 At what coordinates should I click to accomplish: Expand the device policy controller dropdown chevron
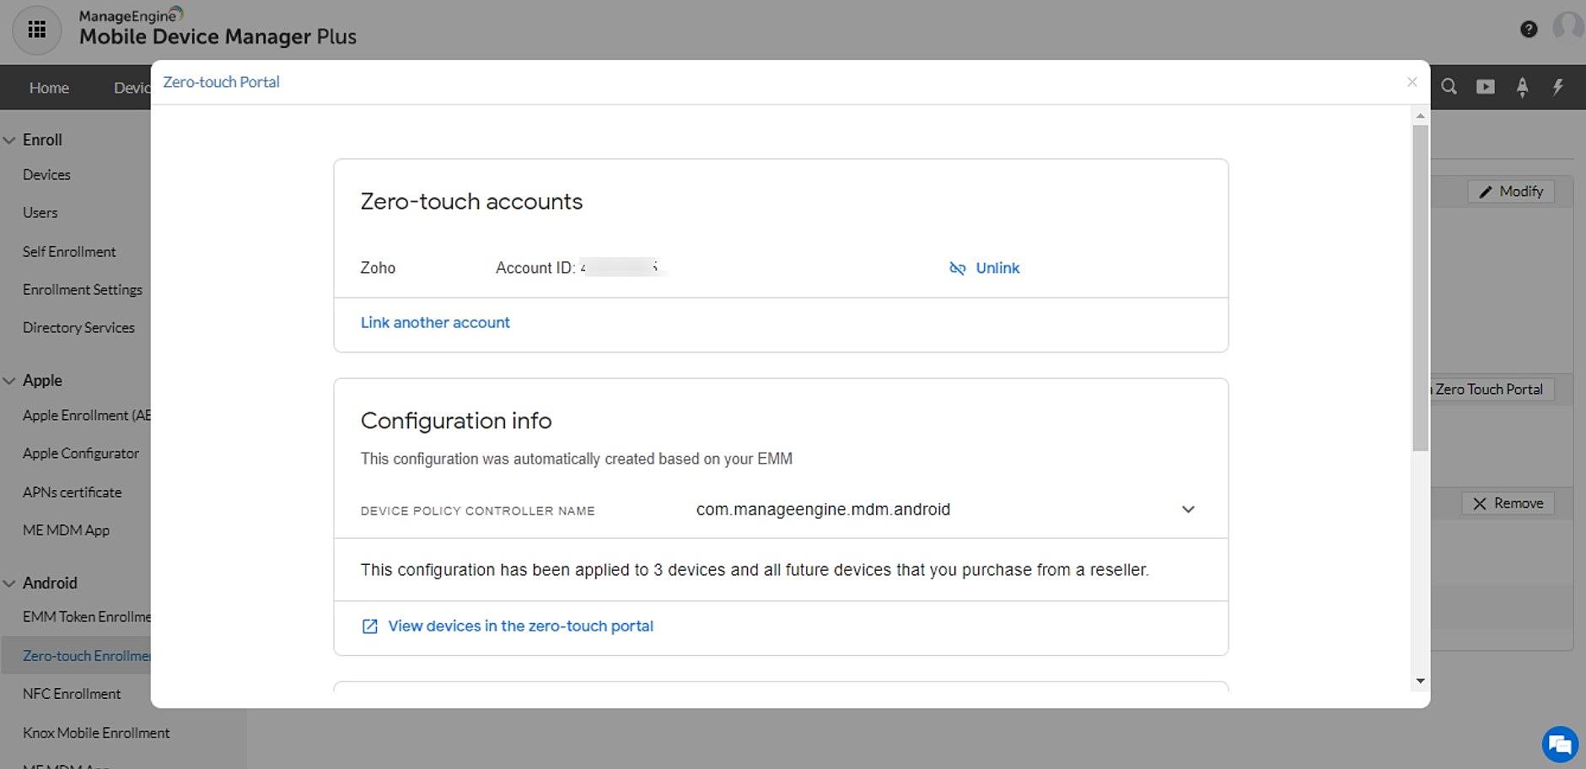[x=1188, y=509]
